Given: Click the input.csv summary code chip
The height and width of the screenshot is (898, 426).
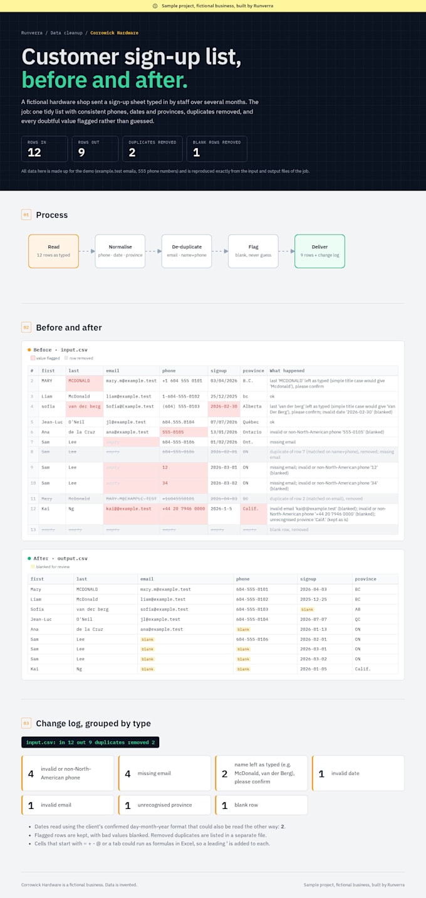Looking at the screenshot, I should (90, 742).
